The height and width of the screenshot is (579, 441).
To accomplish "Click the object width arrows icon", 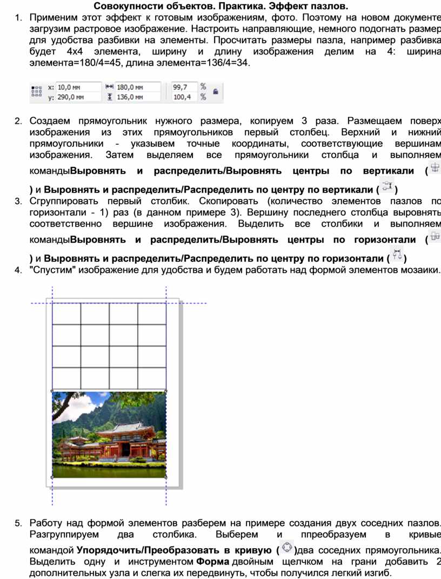I will pos(109,87).
